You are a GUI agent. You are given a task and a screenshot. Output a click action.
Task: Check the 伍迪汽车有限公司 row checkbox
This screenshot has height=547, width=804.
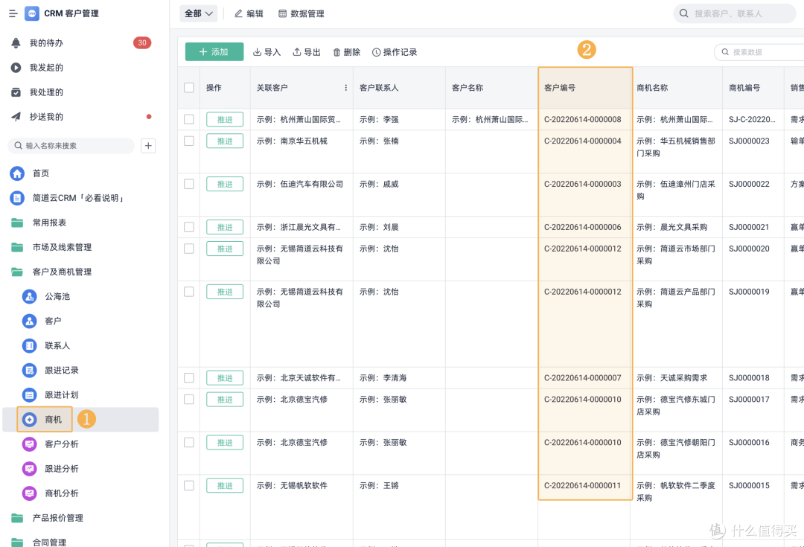pyautogui.click(x=188, y=184)
